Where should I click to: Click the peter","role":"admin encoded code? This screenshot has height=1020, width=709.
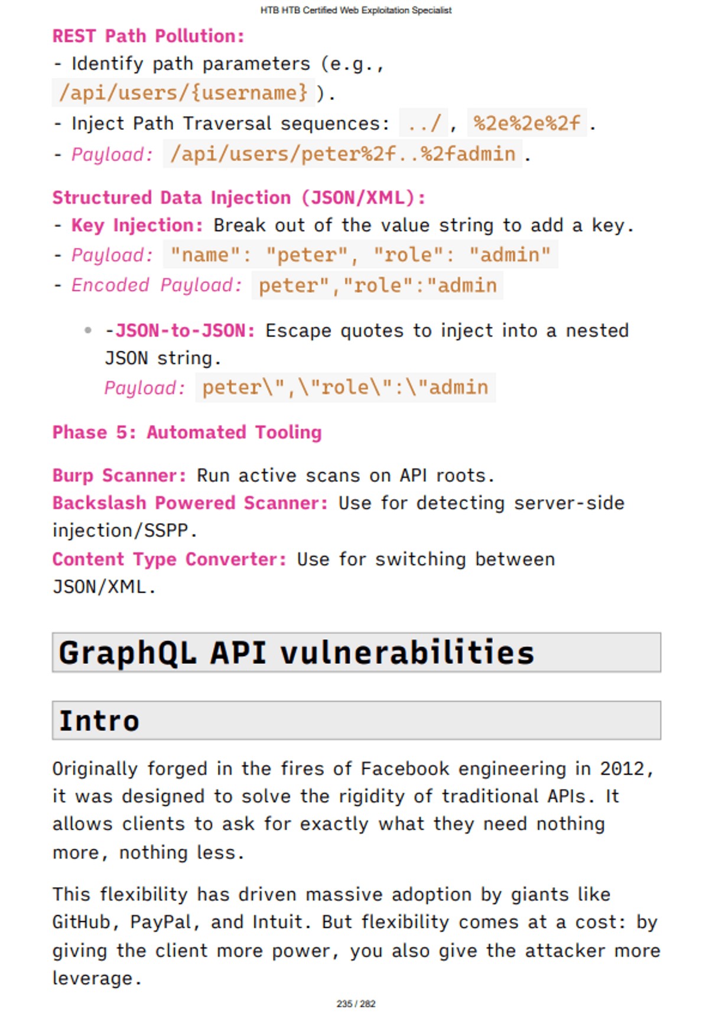pos(377,286)
